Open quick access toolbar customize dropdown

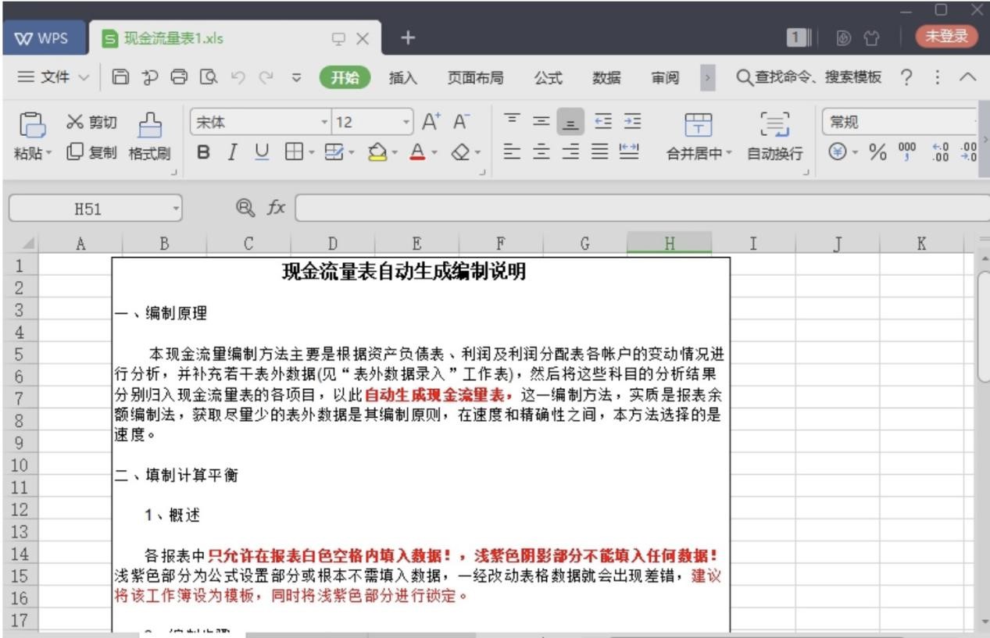click(295, 78)
